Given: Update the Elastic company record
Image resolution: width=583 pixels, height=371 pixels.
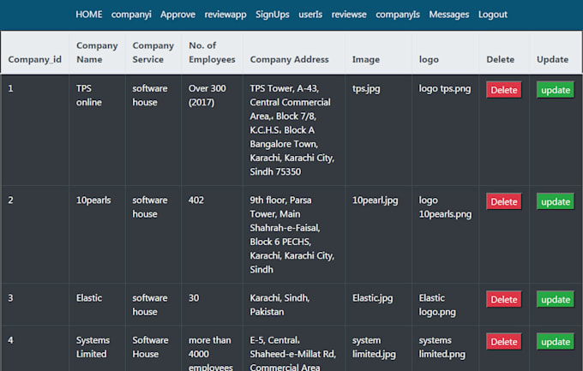Looking at the screenshot, I should click(x=556, y=300).
